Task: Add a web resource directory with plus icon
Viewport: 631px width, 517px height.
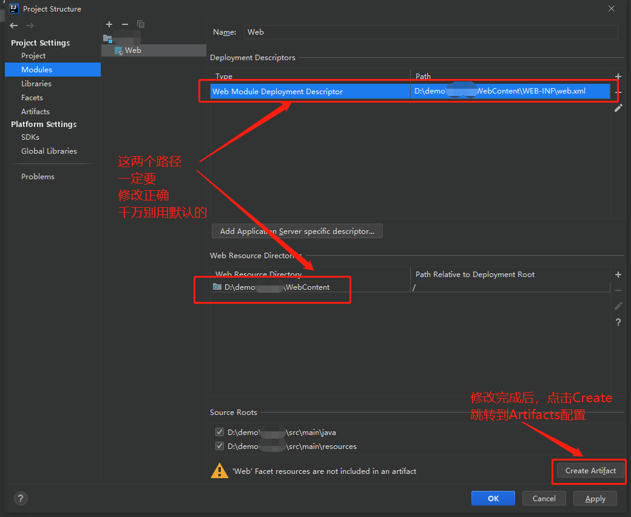Action: coord(618,275)
